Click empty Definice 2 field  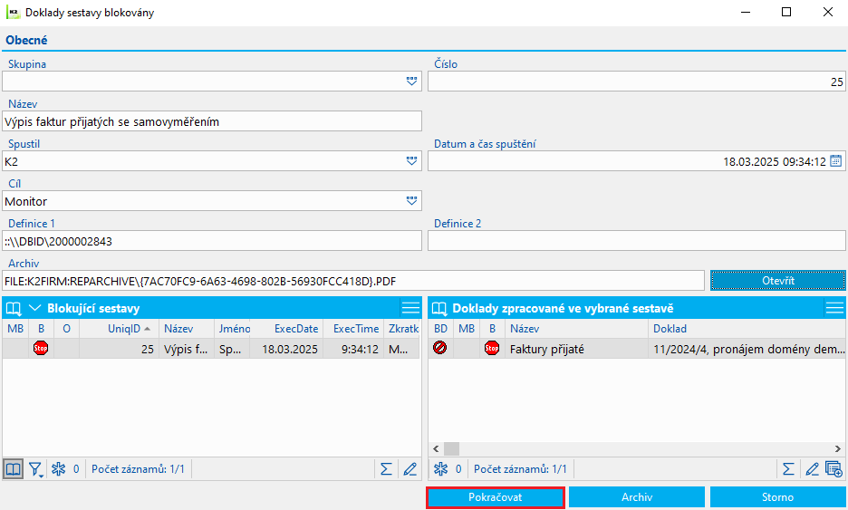pos(637,241)
